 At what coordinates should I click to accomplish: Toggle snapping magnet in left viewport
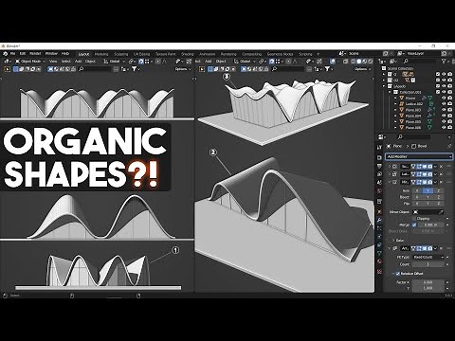click(141, 62)
